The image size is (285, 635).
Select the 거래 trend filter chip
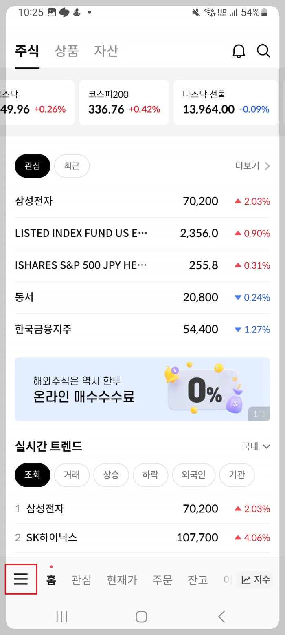pyautogui.click(x=72, y=475)
